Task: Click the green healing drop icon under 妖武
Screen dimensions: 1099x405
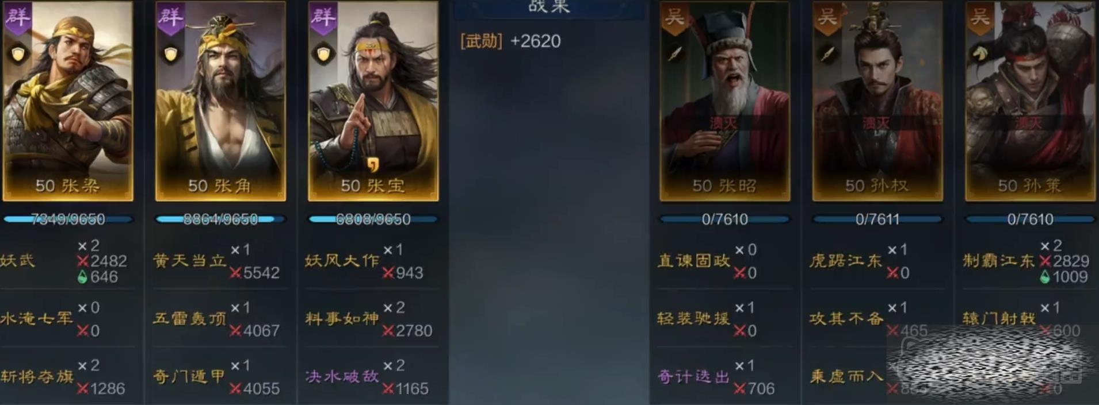Action: 83,277
